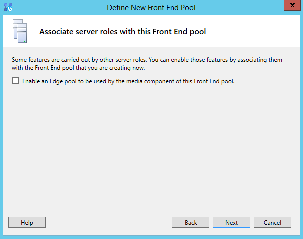Click the word 'Define' in the window title
303x239 pixels.
pyautogui.click(x=117, y=8)
